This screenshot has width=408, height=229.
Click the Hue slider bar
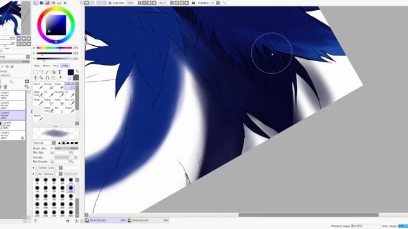(x=54, y=48)
